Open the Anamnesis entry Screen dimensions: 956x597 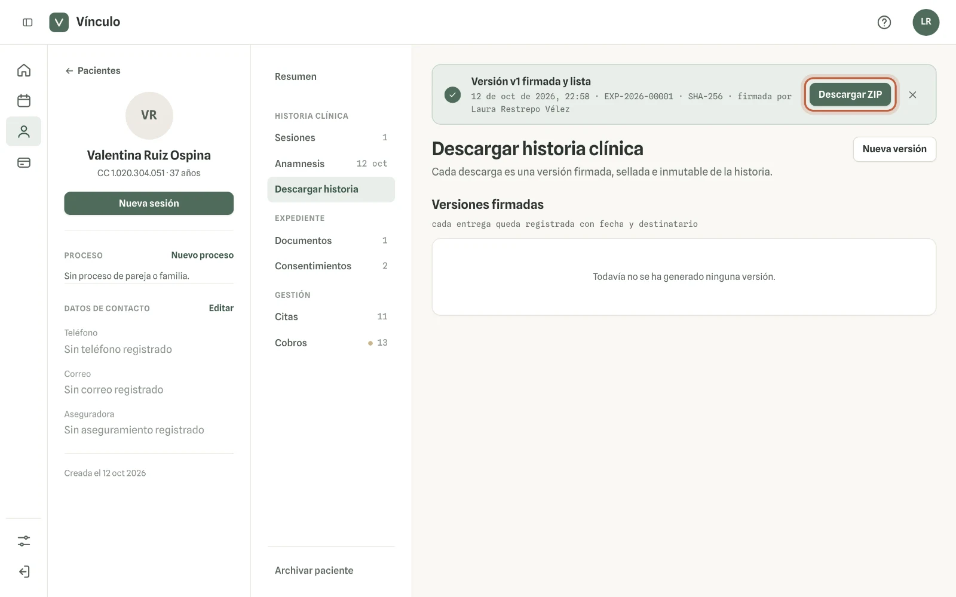pos(331,164)
